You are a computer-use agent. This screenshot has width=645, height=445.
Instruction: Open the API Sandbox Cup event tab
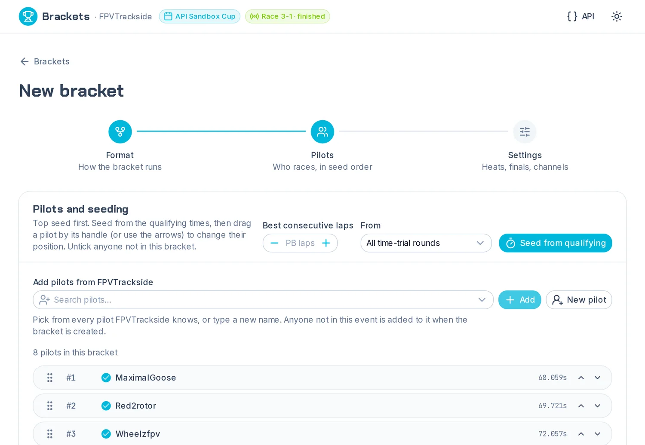(200, 16)
